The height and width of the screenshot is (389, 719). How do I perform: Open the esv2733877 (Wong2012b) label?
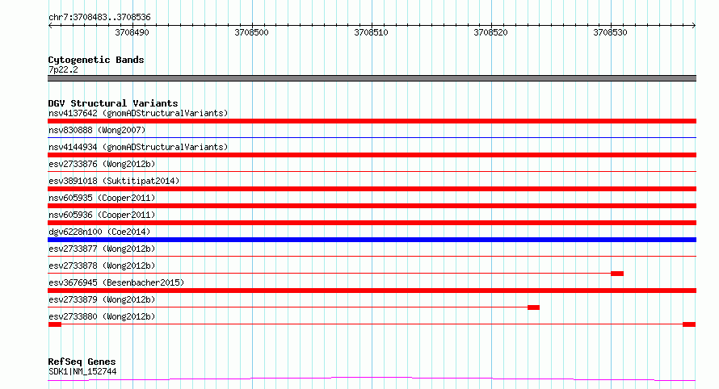[x=102, y=249]
